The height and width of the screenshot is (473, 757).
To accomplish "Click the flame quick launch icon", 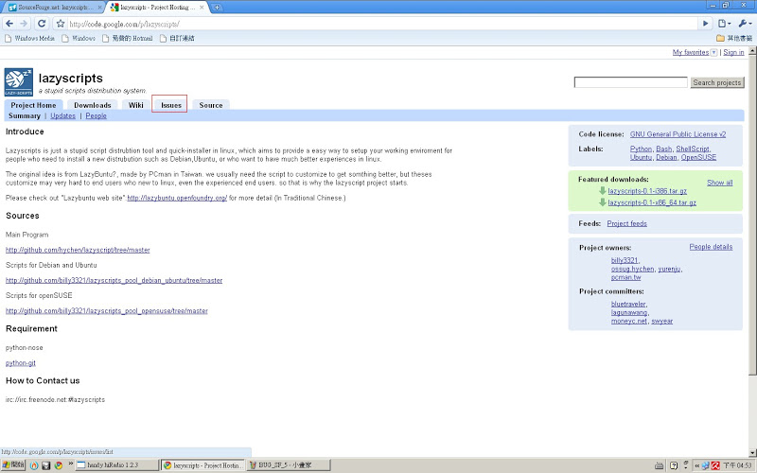I will point(34,465).
